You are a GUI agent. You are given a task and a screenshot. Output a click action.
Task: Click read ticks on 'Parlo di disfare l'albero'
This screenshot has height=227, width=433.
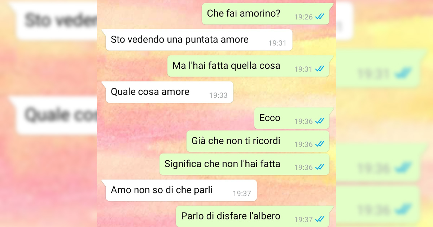click(319, 219)
